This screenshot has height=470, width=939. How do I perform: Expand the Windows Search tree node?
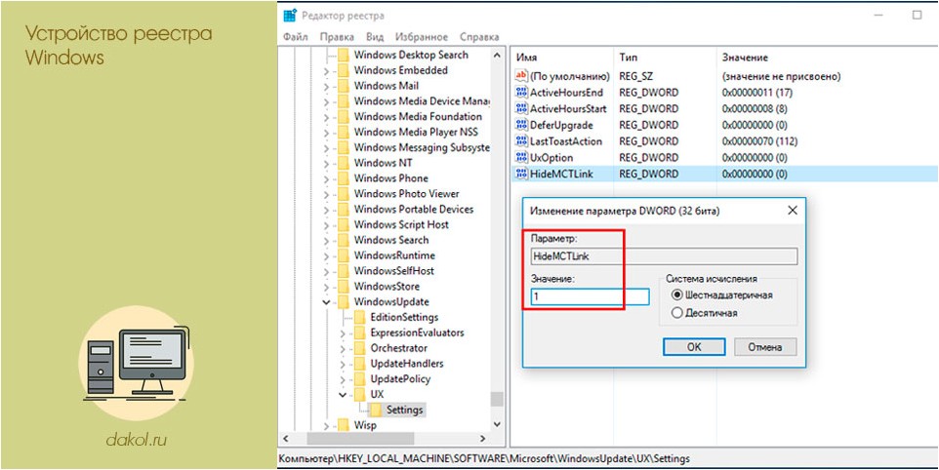[326, 241]
